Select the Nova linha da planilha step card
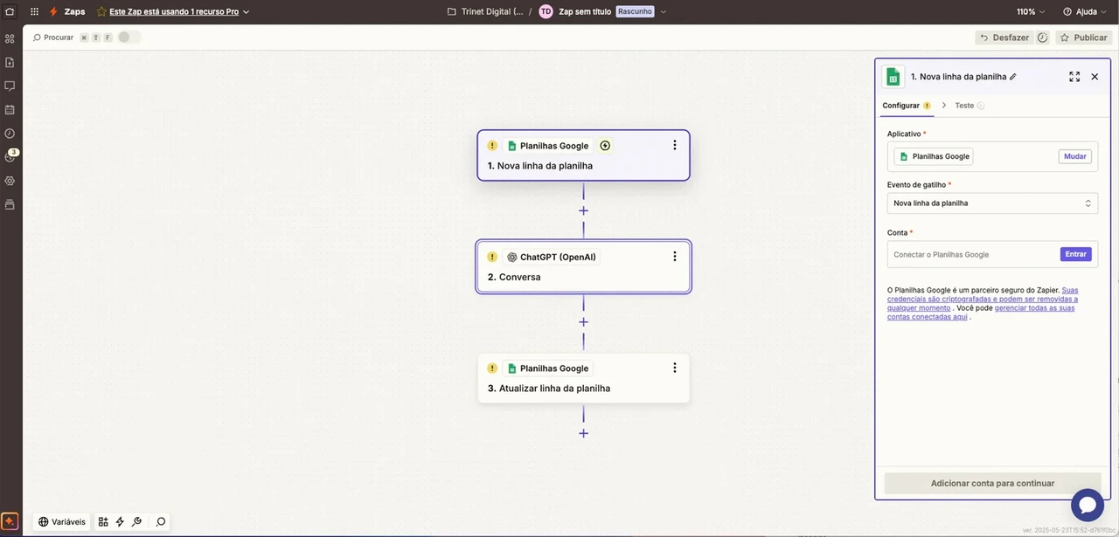This screenshot has height=537, width=1119. (583, 155)
